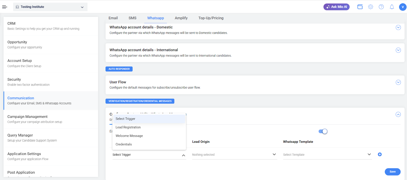Collapse the utility WhatsApp messages section
This screenshot has height=180, width=407.
(x=398, y=114)
